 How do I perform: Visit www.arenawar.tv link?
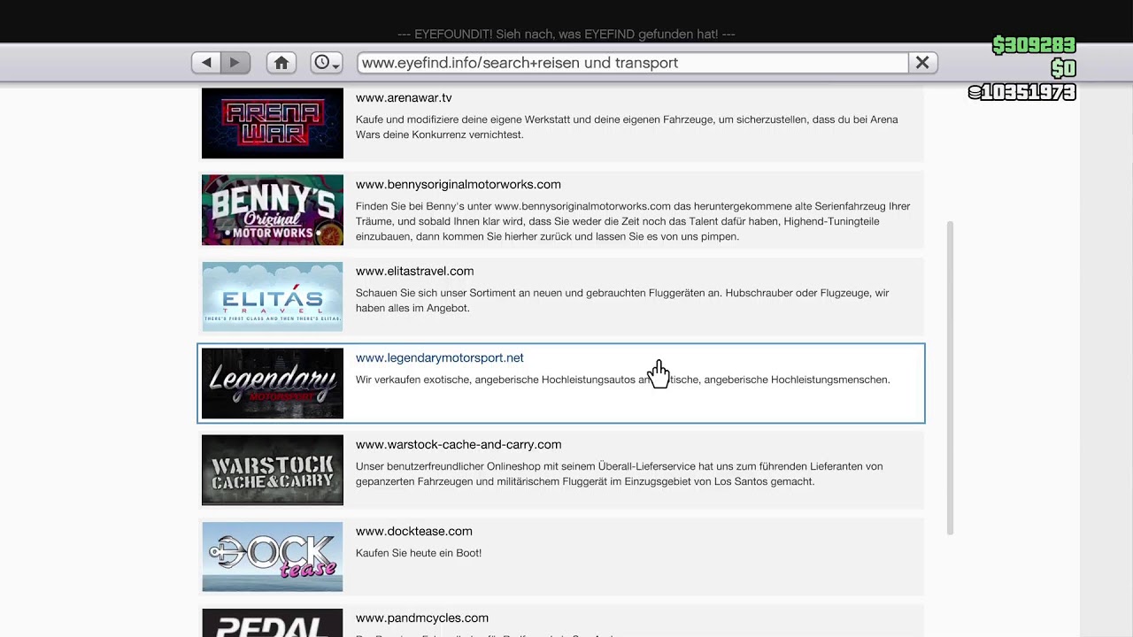(404, 97)
